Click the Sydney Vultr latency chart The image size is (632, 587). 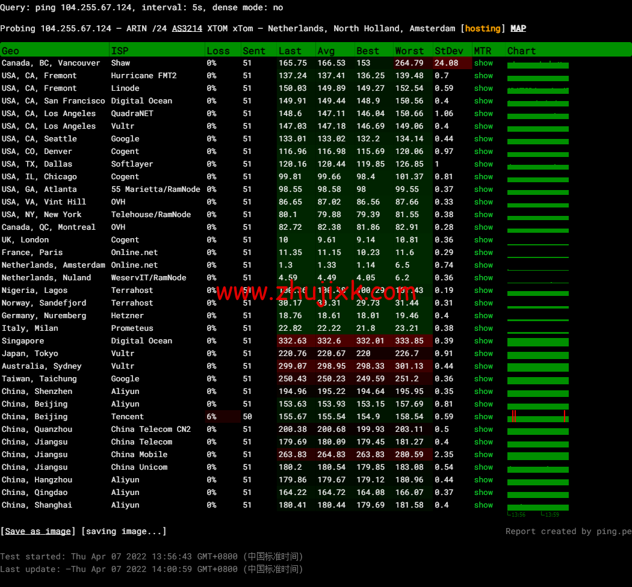(x=538, y=366)
